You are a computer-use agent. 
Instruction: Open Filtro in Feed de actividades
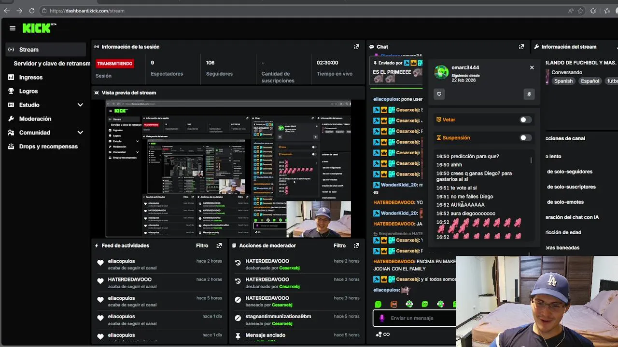tap(202, 245)
